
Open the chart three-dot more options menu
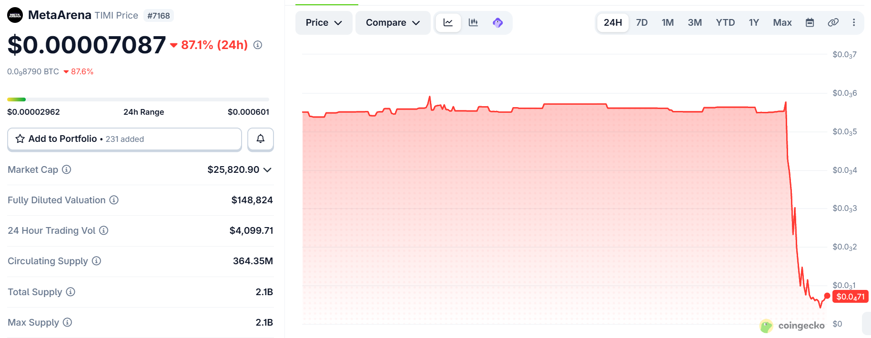click(854, 22)
